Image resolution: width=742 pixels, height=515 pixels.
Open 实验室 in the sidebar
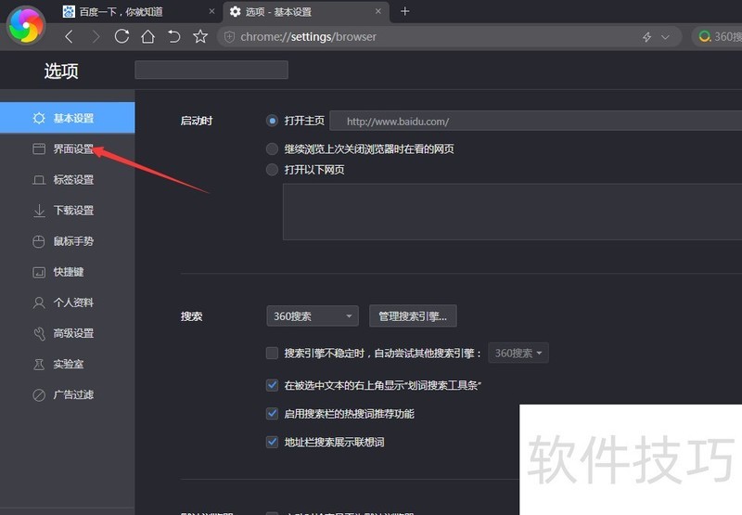pyautogui.click(x=67, y=364)
